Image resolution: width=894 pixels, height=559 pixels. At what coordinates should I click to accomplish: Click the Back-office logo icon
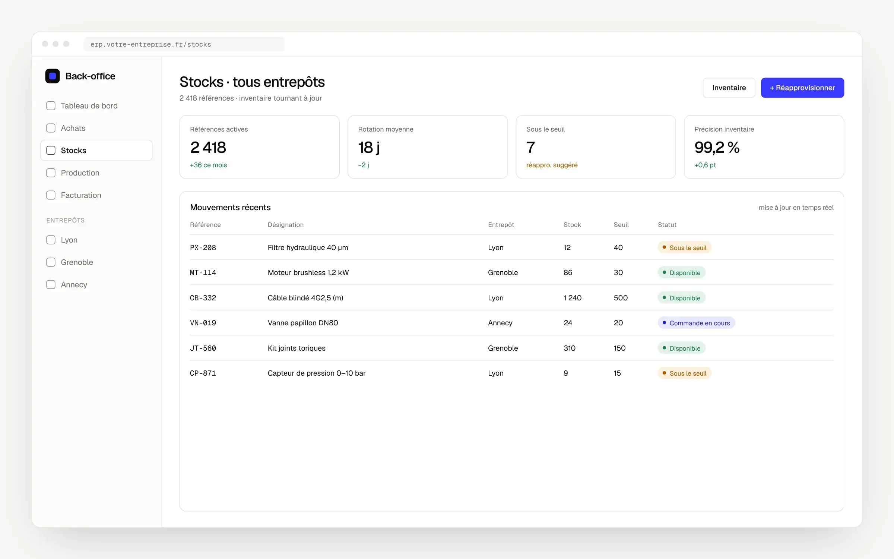[x=53, y=76]
